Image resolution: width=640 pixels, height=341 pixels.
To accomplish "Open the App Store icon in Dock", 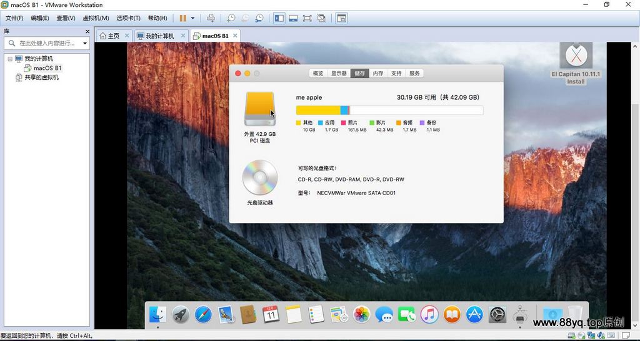I will tap(475, 315).
